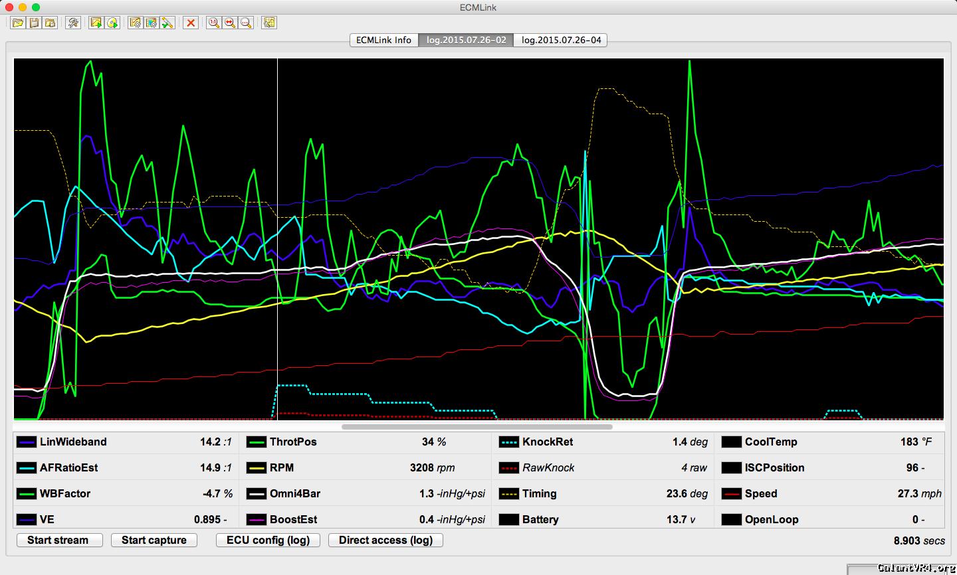Click the VE dark blue color swatch
This screenshot has height=575, width=957.
click(x=26, y=520)
